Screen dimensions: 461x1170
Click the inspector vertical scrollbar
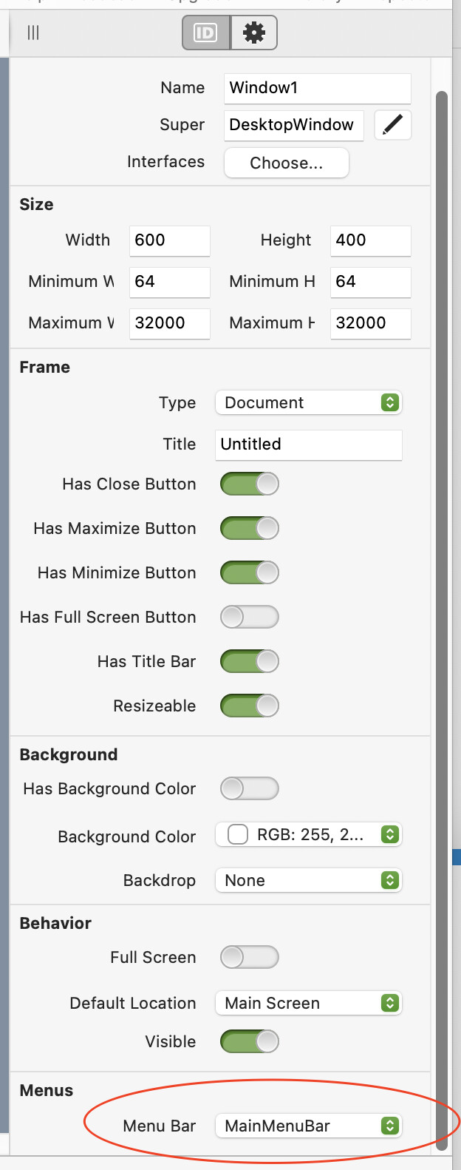(x=442, y=592)
